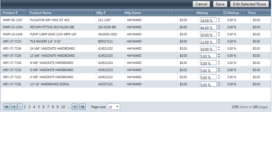
Task: Click the Cancel button
Action: tap(201, 4)
